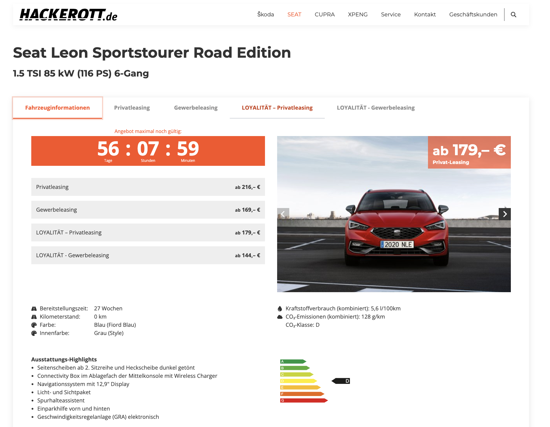Click the color palette icon beside Farbe
Viewport: 550px width, 427px height.
point(34,325)
